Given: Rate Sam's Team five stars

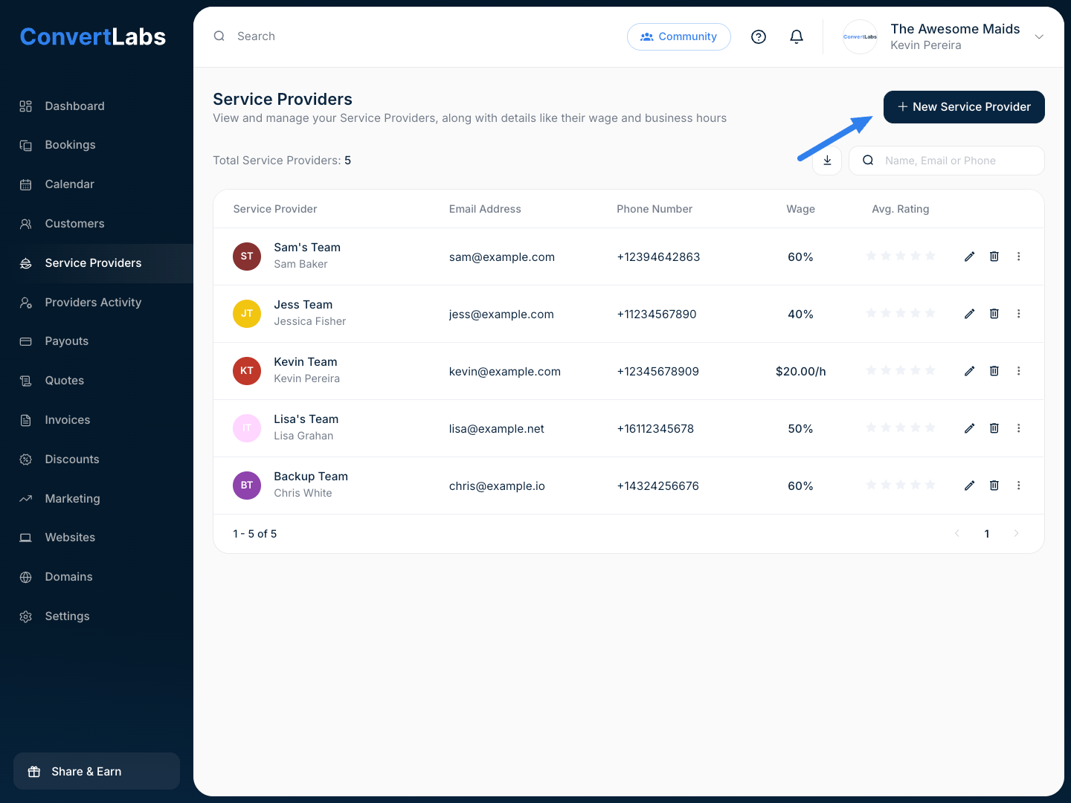Looking at the screenshot, I should tap(930, 257).
